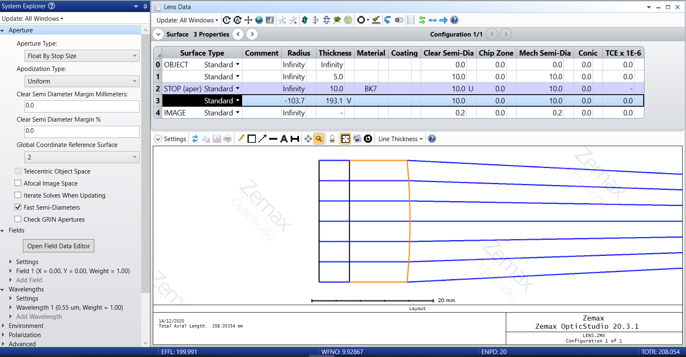This screenshot has height=357, width=686.
Task: Enable Afocal Image Space checkbox
Action: coord(18,183)
